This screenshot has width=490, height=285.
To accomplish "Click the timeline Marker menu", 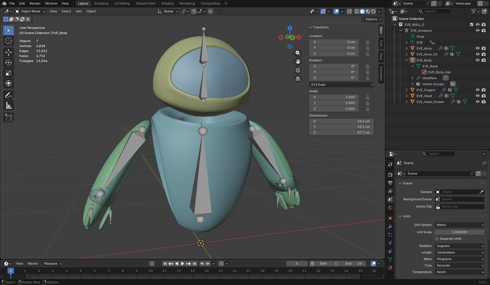I will (x=33, y=264).
